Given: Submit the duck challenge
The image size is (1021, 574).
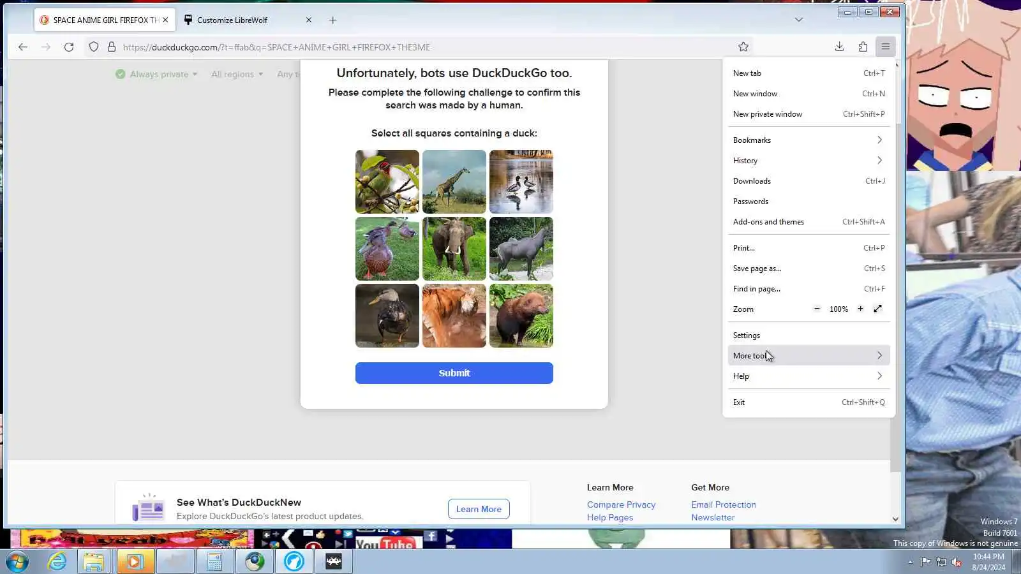Looking at the screenshot, I should [454, 373].
